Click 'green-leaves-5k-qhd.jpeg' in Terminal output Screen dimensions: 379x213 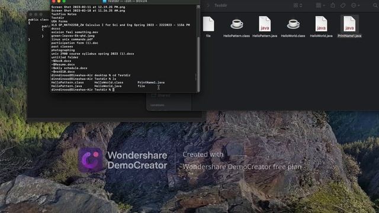pyautogui.click(x=73, y=35)
